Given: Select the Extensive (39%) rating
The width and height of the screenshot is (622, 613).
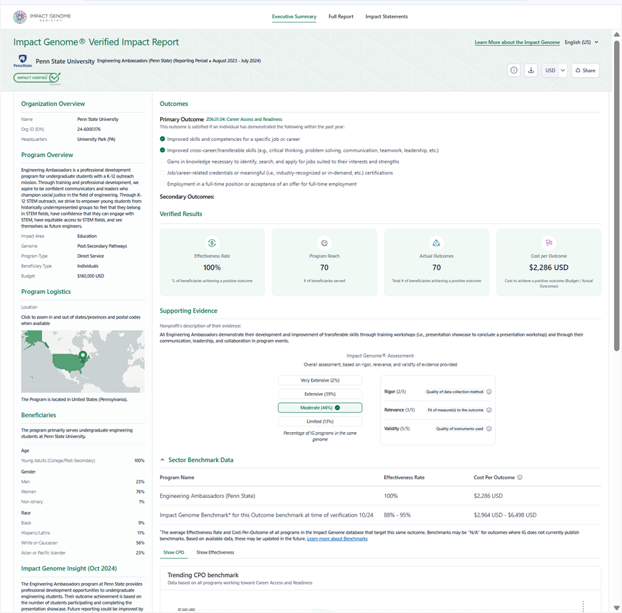Looking at the screenshot, I should pos(320,394).
